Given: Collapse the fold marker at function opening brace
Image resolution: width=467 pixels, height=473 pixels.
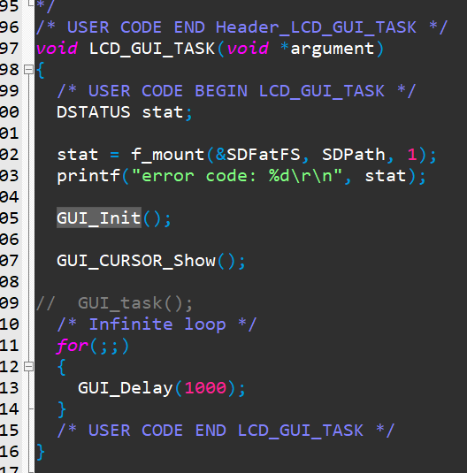Looking at the screenshot, I should click(x=28, y=70).
